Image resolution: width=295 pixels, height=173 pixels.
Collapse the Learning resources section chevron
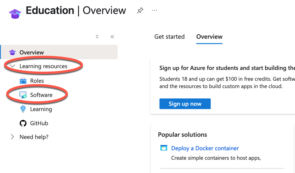[12, 66]
